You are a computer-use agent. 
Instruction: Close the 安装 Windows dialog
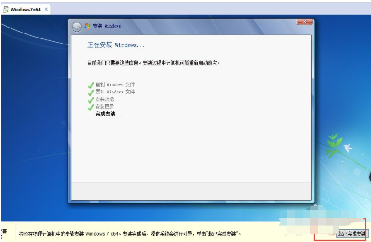coord(304,22)
